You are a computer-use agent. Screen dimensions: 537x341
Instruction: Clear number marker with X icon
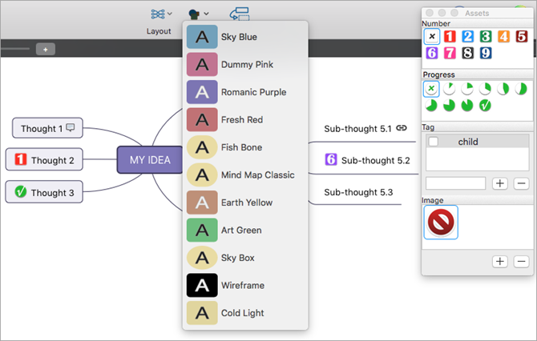[432, 36]
